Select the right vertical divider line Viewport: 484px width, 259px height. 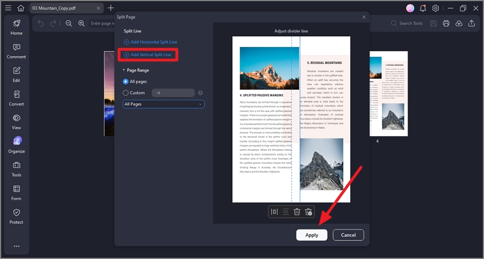(x=300, y=120)
